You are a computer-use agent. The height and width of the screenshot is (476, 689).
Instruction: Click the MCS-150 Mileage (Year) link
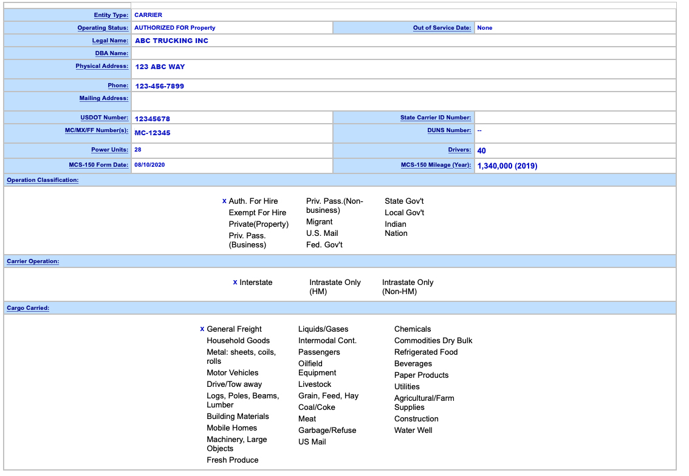click(x=436, y=165)
